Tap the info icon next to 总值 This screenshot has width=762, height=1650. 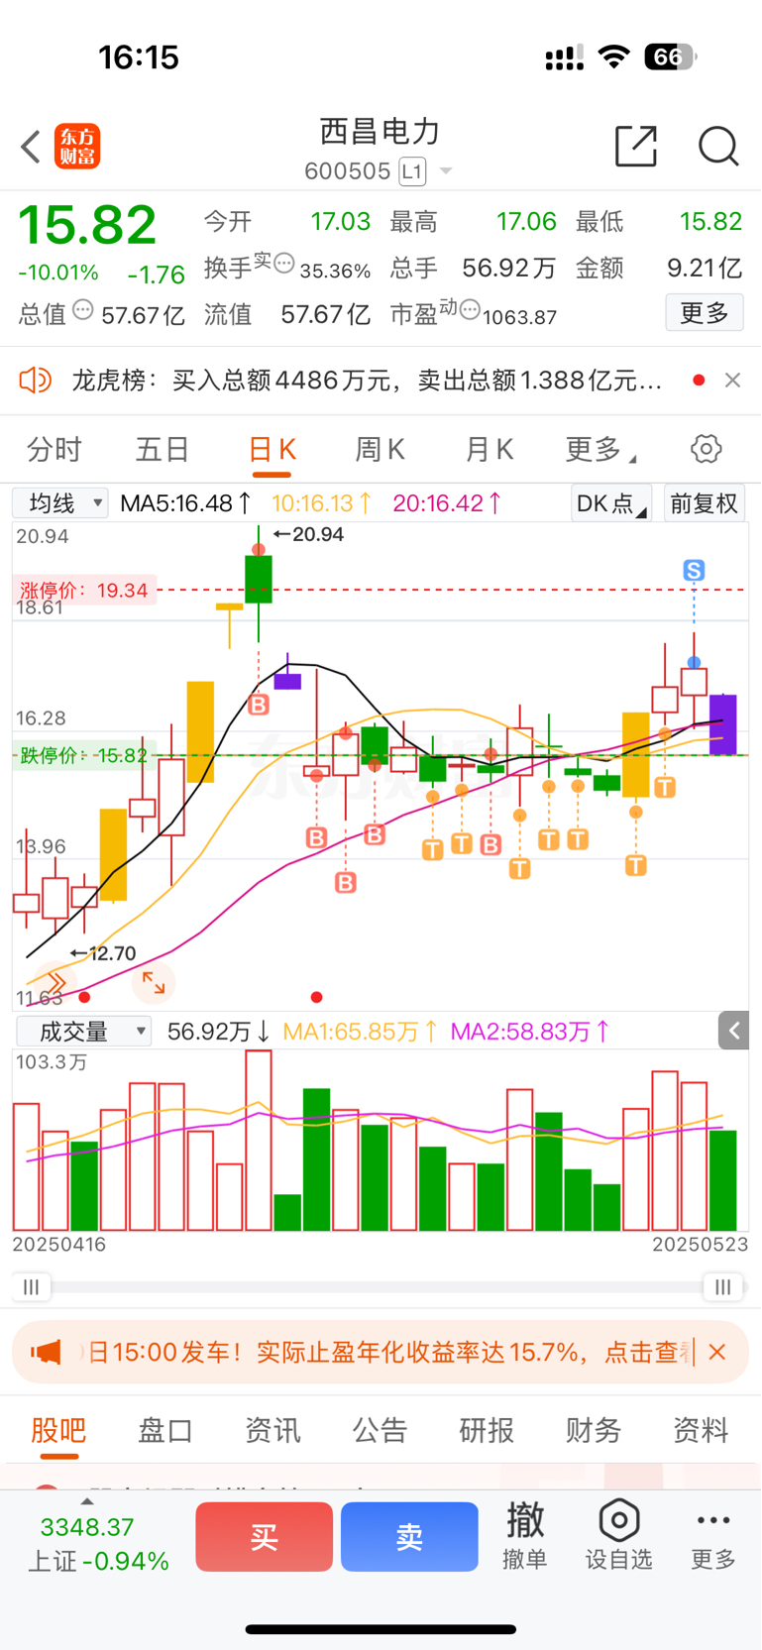coord(83,310)
